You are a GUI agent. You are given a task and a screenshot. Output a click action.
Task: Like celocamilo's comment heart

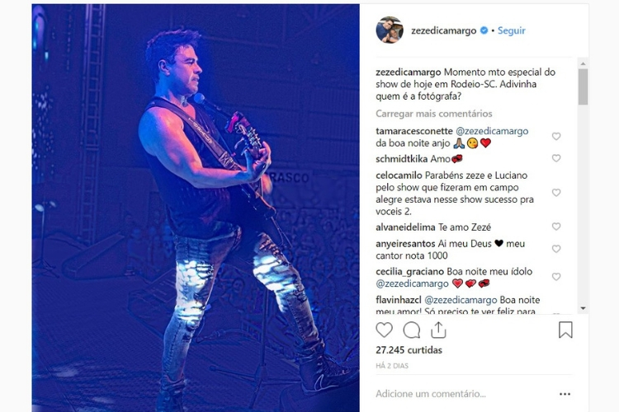point(556,193)
